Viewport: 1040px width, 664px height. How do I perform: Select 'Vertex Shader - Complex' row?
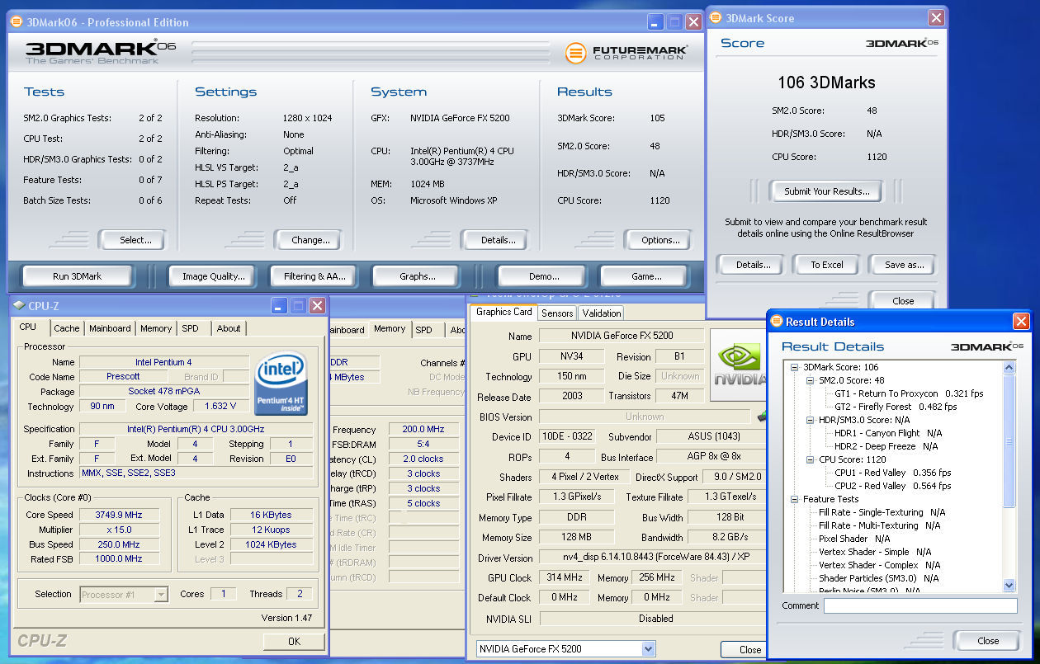click(x=879, y=565)
